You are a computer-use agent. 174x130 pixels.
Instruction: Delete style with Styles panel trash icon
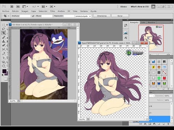coord(168,89)
